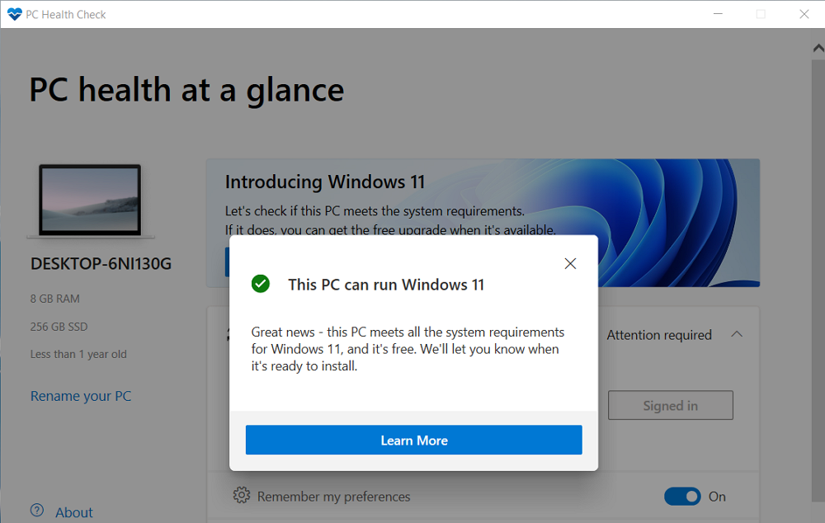Click the 256 GB SSD text
Viewport: 825px width, 523px height.
(x=59, y=327)
